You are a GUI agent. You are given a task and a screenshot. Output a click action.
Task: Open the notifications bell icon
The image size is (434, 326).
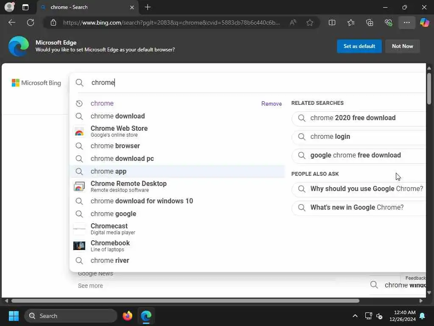click(423, 316)
